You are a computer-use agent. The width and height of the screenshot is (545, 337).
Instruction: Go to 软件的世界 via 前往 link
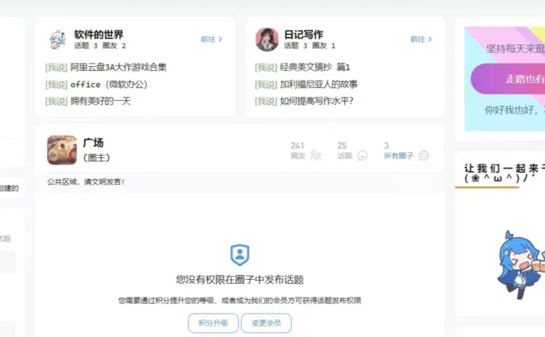(x=211, y=40)
